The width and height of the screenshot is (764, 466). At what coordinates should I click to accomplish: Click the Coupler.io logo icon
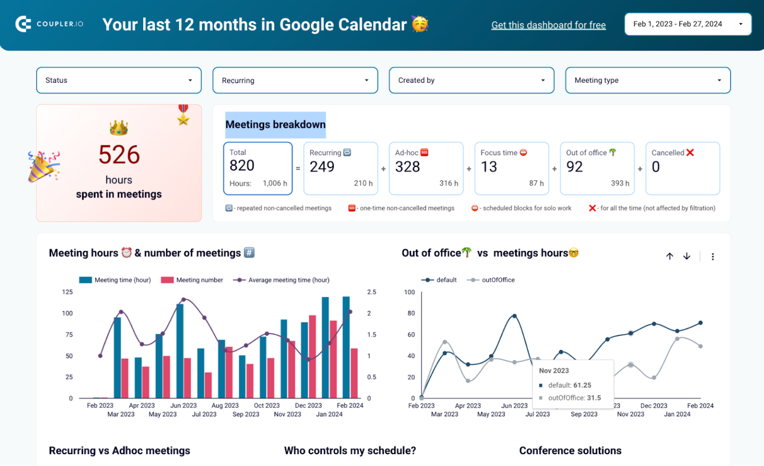[23, 24]
